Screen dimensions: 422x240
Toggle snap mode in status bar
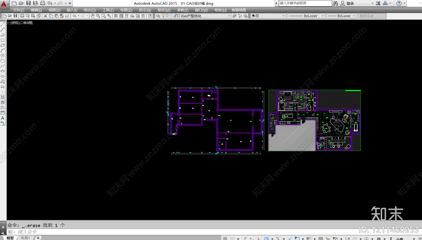tap(232, 238)
